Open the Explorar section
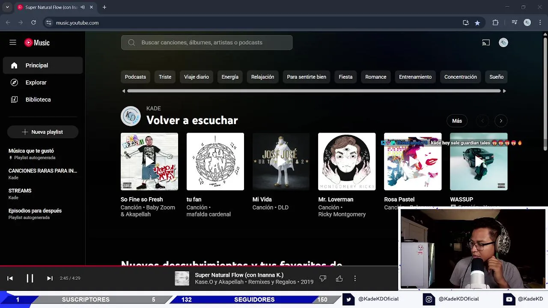Screen dimensions: 548x308 (43, 83)
